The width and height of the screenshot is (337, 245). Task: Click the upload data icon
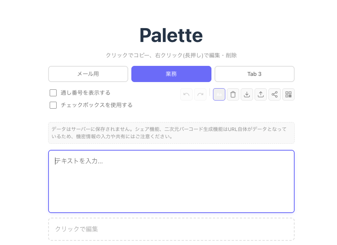point(261,94)
